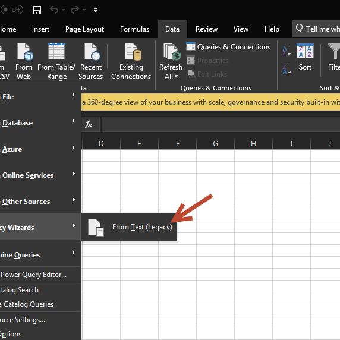This screenshot has height=340, width=340.
Task: Expand the Database submenu
Action: point(40,123)
